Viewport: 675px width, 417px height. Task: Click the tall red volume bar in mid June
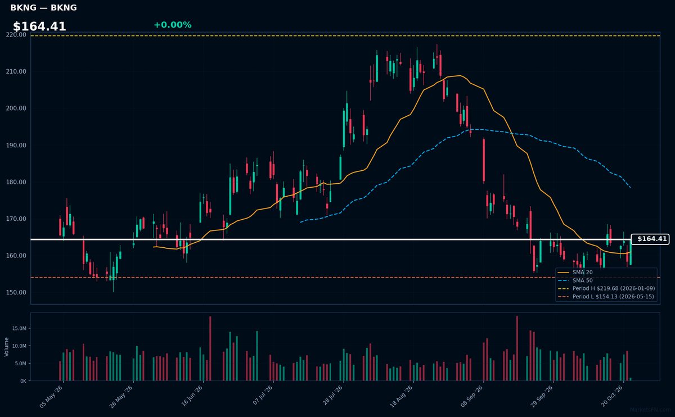(210, 348)
